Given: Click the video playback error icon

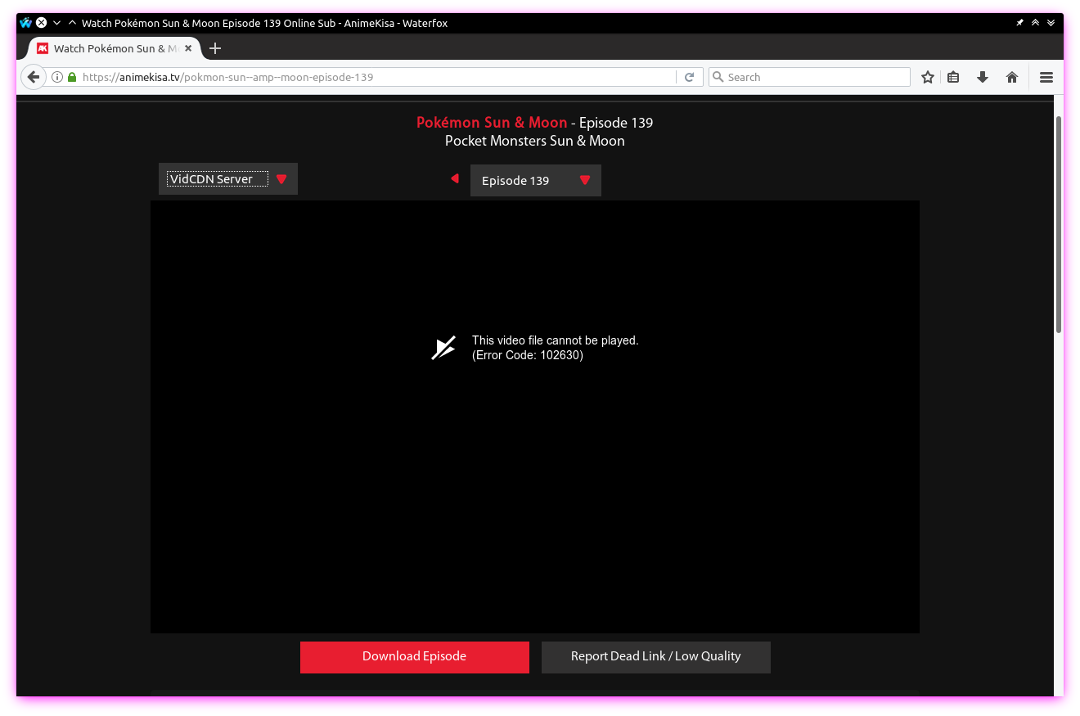Looking at the screenshot, I should click(x=443, y=348).
